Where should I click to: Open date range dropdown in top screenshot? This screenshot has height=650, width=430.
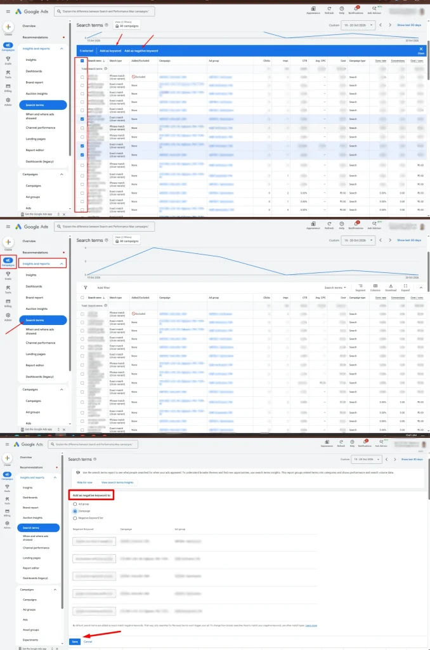[x=358, y=25]
